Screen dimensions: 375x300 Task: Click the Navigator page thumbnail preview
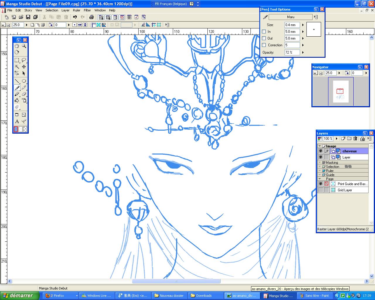pos(341,91)
